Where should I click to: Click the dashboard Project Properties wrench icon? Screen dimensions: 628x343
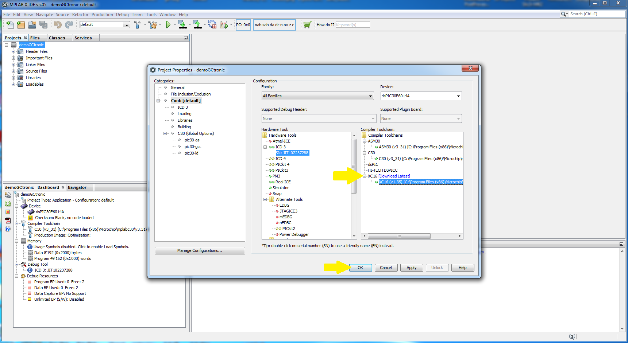pos(8,195)
